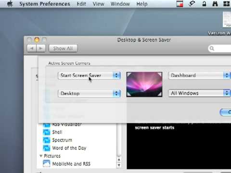
Task: Click the lock icon in menu bar
Action: [x=204, y=4]
